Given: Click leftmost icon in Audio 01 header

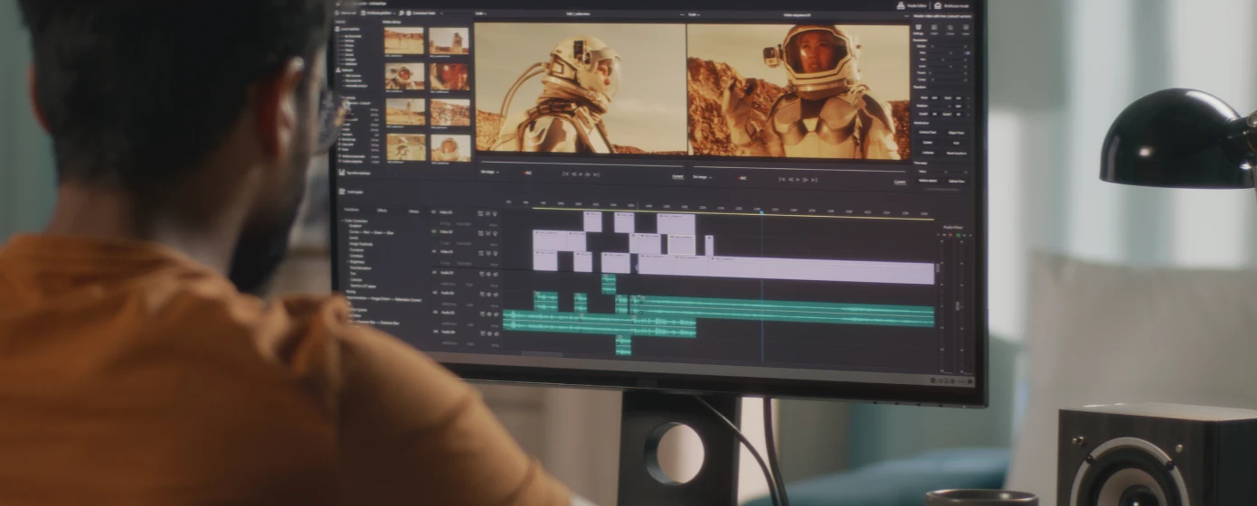Looking at the screenshot, I should [481, 274].
